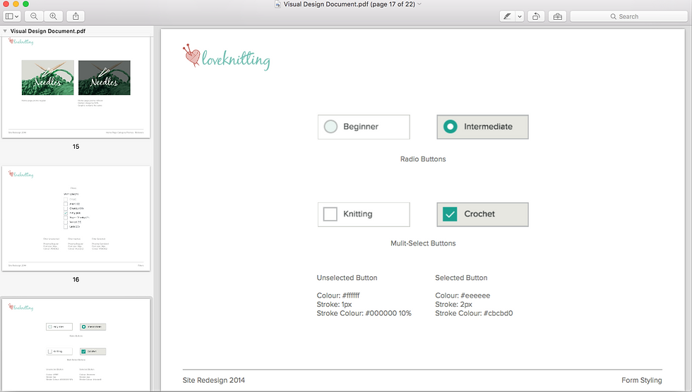Select the highlight pen tool

[x=507, y=16]
